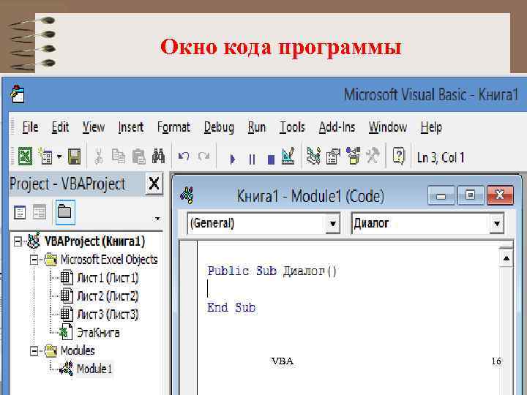Collapse the Modules folder
This screenshot has width=527, height=395.
pyautogui.click(x=34, y=351)
